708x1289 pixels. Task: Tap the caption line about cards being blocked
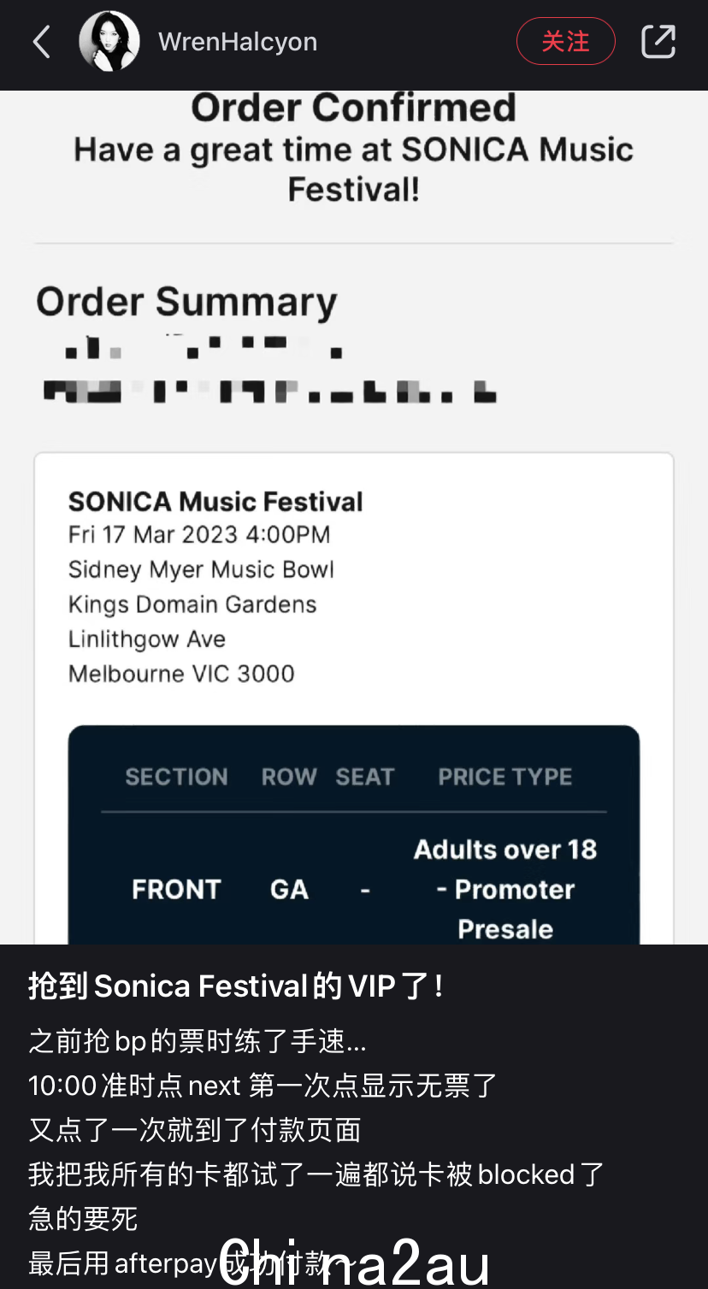[x=316, y=1174]
